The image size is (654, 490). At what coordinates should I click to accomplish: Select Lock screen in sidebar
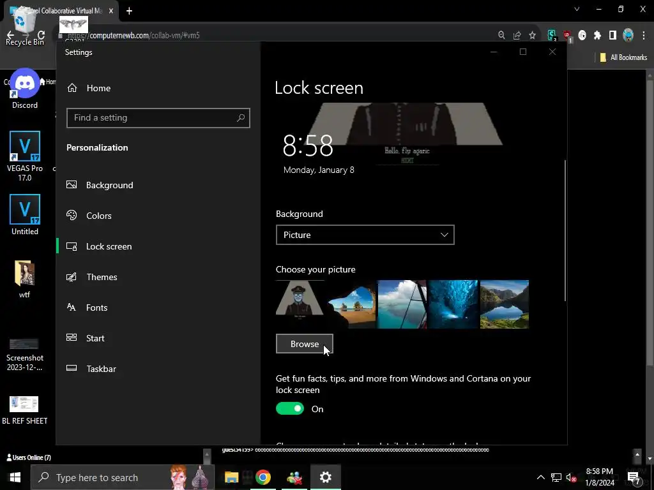tap(99, 246)
